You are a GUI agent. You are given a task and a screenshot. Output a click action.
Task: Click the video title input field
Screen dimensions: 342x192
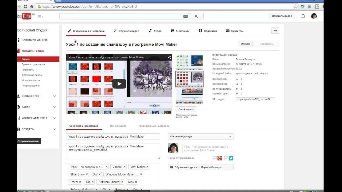(113, 137)
